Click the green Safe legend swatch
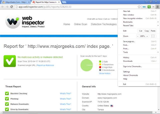This screenshot has width=160, height=114. [100, 61]
